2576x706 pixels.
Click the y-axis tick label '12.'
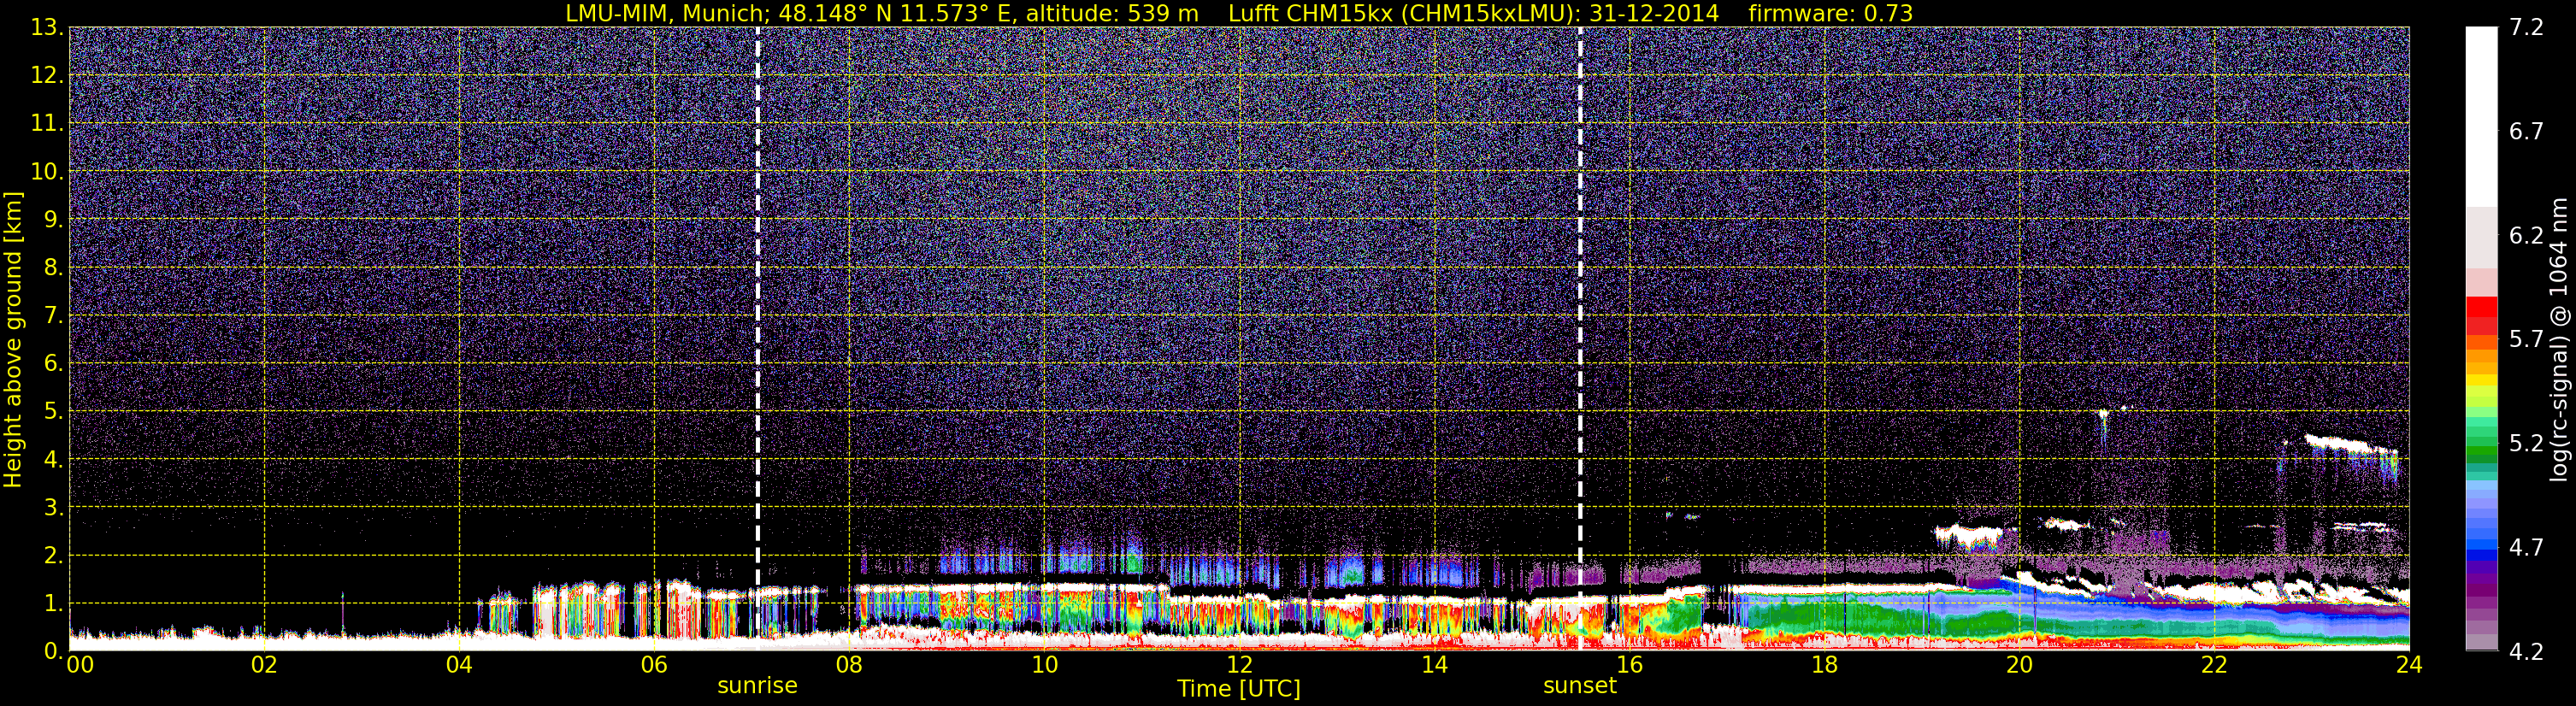point(47,75)
